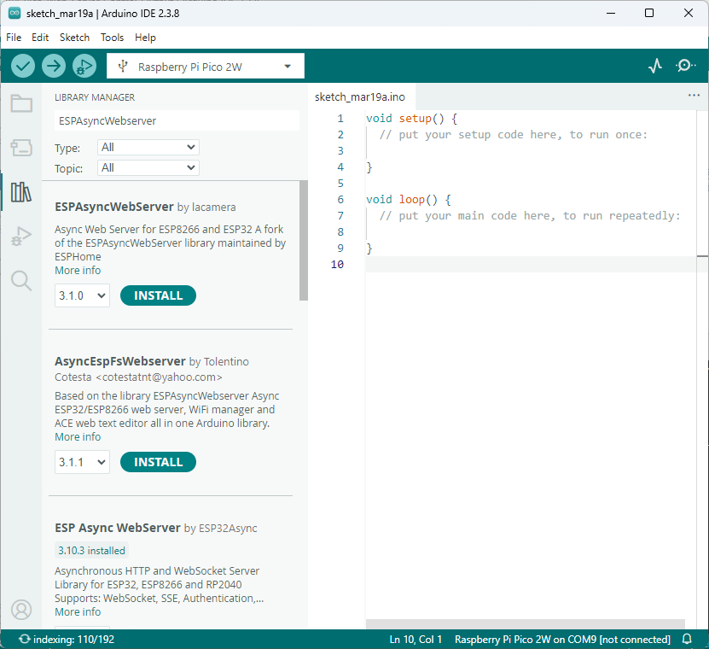Open More info link for ESP Async WebServer
This screenshot has height=649, width=709.
pos(78,611)
